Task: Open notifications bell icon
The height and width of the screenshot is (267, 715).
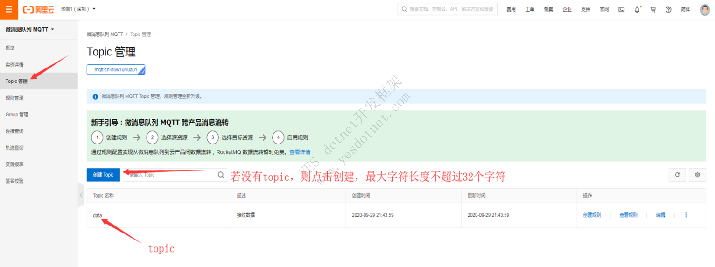Action: [x=637, y=9]
